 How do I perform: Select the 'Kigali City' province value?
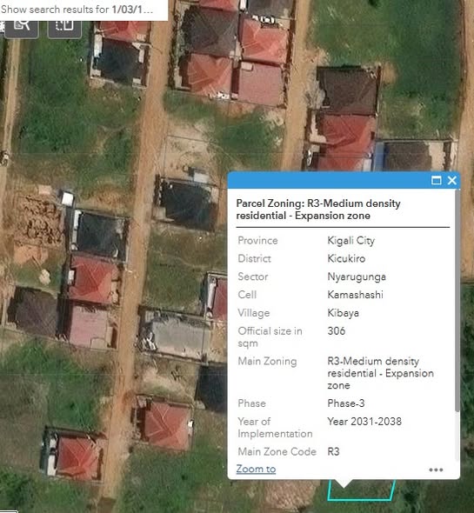pyautogui.click(x=350, y=241)
